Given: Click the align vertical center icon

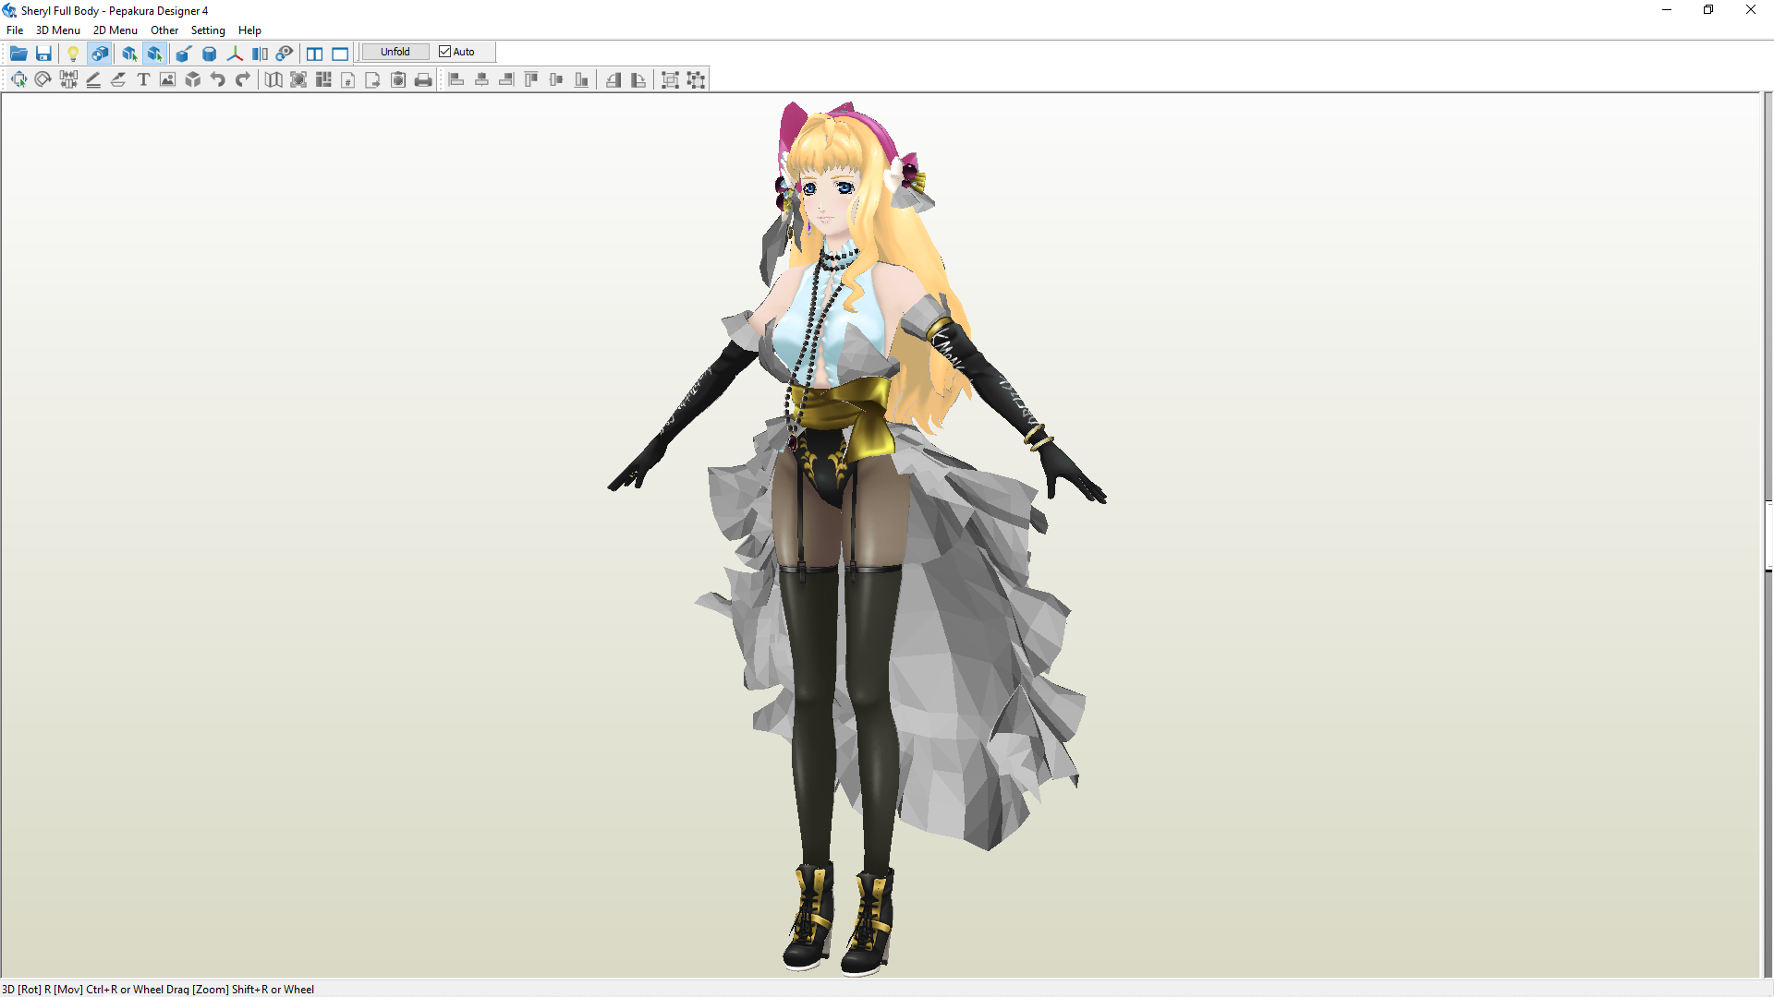Looking at the screenshot, I should click(x=556, y=79).
